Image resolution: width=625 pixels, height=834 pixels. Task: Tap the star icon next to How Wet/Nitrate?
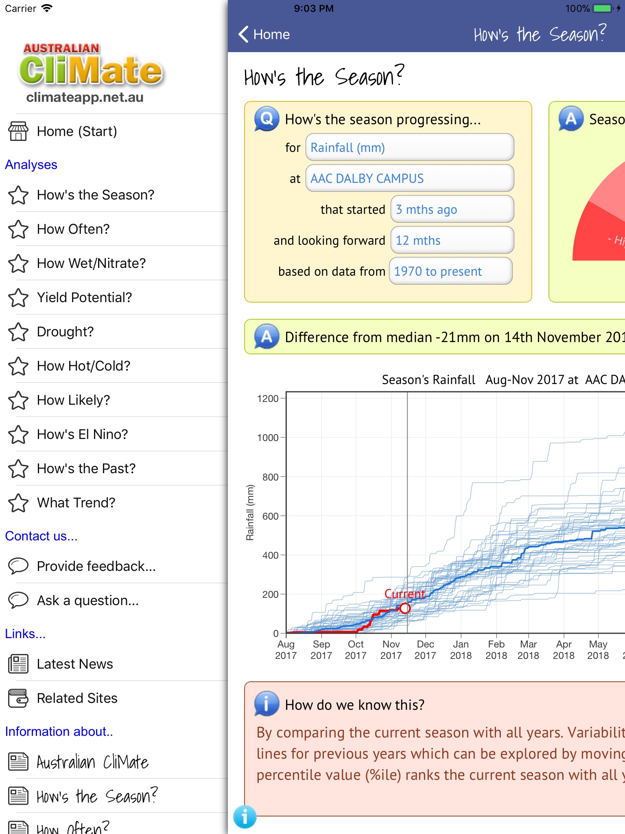click(x=18, y=263)
